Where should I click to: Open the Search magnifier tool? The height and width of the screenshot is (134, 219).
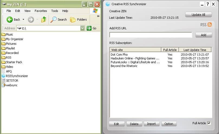[54, 20]
